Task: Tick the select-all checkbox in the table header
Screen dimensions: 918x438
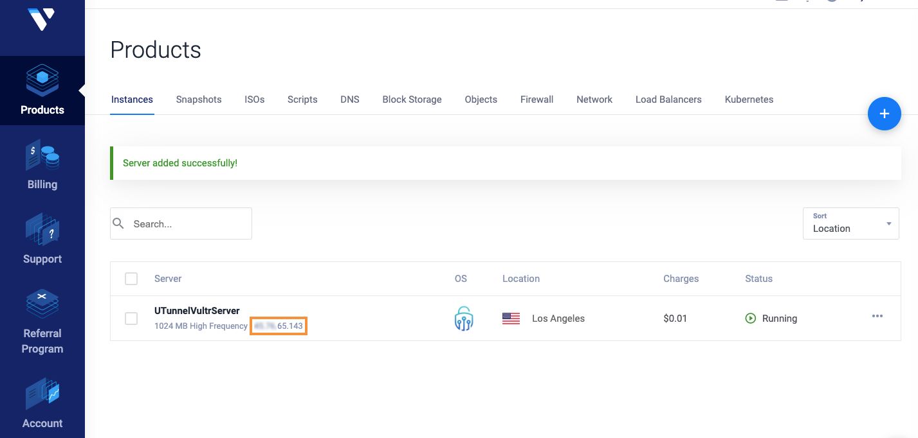Action: (131, 279)
